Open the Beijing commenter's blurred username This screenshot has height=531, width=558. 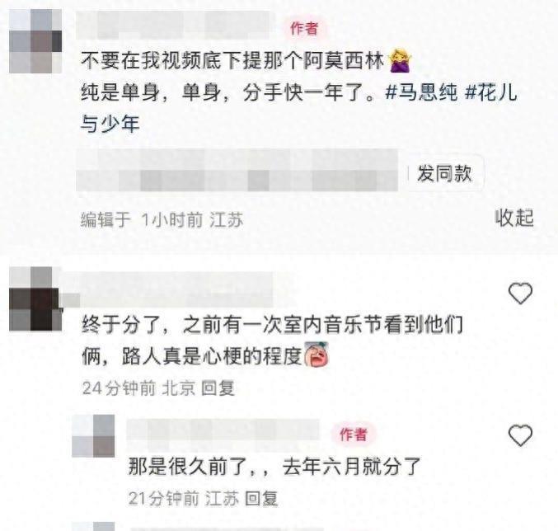[x=177, y=289]
